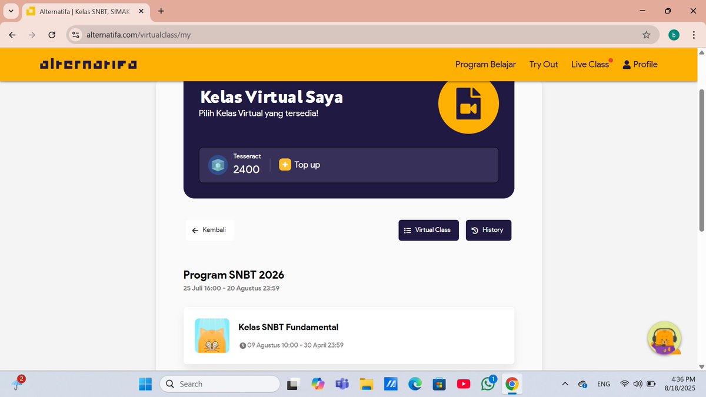
Task: Open the Wi-Fi network settings icon
Action: (x=624, y=384)
